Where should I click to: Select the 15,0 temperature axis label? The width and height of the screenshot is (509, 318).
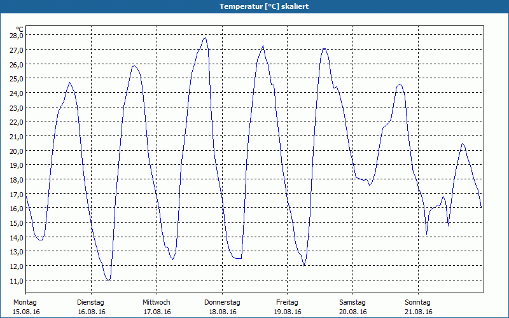point(17,223)
